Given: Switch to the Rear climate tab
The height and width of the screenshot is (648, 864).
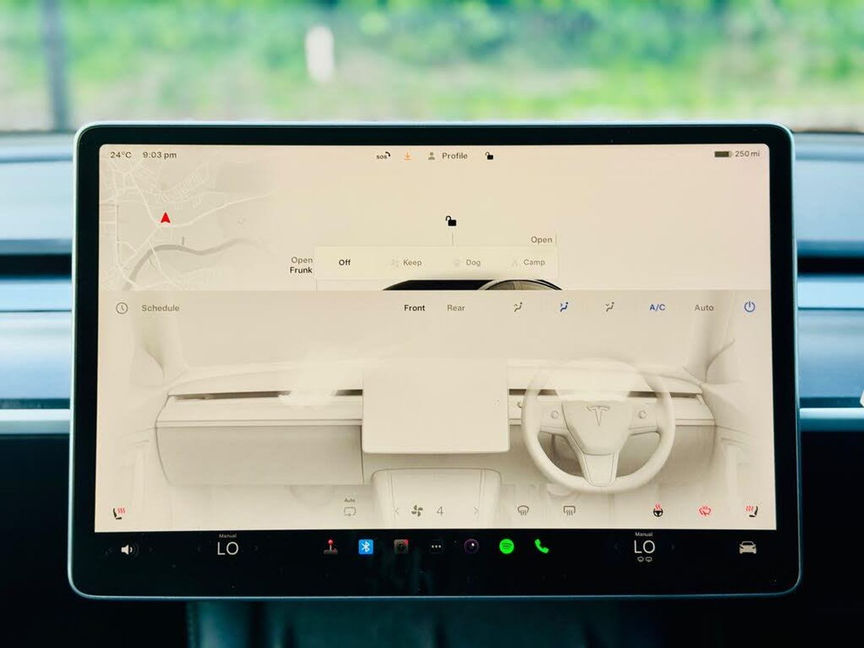Looking at the screenshot, I should (456, 308).
